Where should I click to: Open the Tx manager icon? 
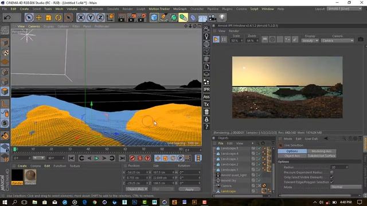[206, 104]
